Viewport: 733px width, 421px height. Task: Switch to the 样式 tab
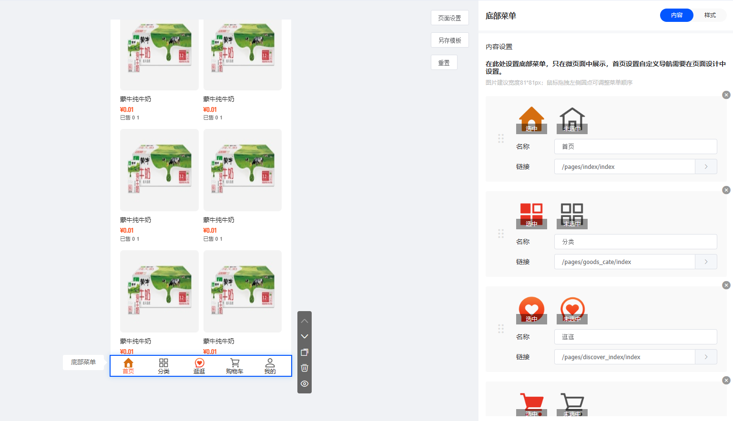click(710, 15)
